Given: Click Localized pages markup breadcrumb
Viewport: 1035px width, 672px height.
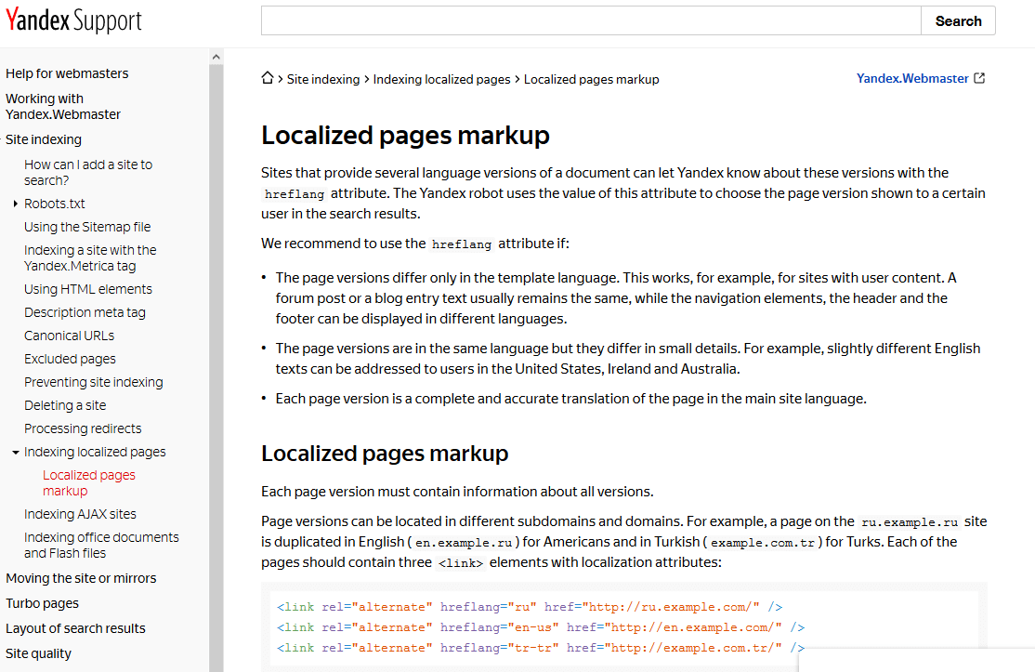Looking at the screenshot, I should (592, 79).
